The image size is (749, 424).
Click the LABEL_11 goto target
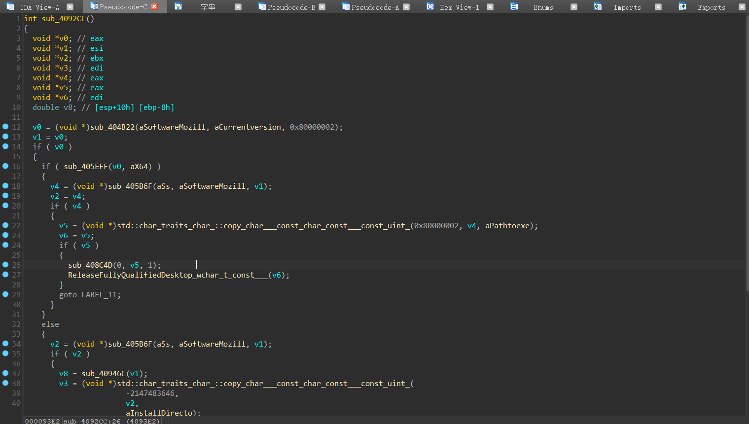coord(99,295)
